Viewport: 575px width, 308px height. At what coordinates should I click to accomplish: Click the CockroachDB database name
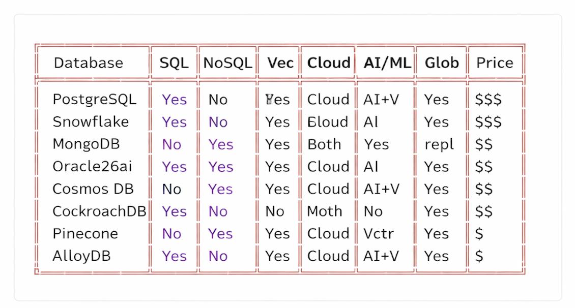(x=99, y=211)
